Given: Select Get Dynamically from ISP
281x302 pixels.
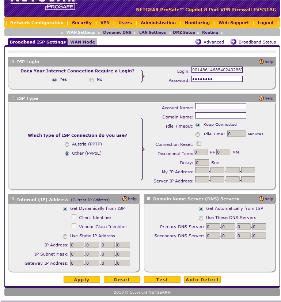Looking at the screenshot, I should click(65, 209).
